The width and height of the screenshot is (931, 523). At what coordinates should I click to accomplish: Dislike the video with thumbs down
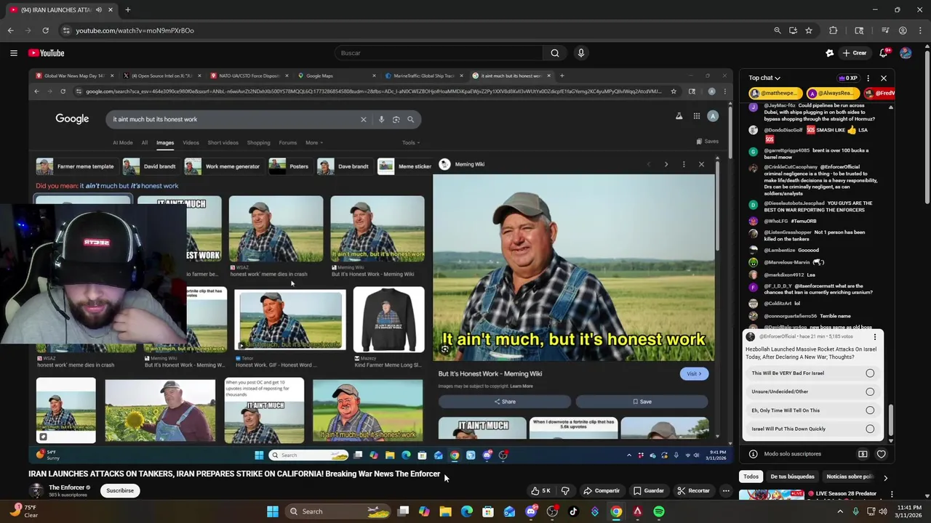click(565, 490)
